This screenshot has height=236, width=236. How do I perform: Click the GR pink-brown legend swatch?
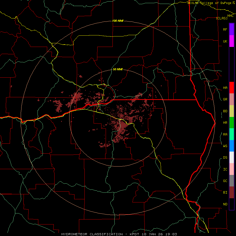tap(232, 99)
